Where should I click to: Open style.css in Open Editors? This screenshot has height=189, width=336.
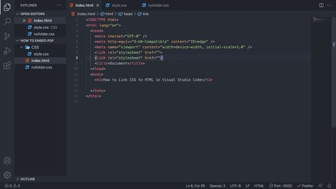[x=40, y=27]
